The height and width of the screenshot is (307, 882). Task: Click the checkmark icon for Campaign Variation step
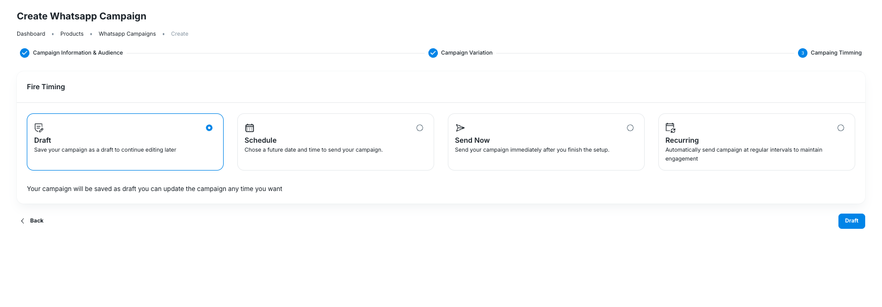[x=433, y=53]
